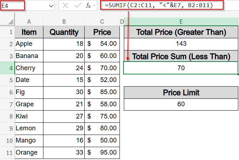Select column C header
Image resolution: width=239 pixels, height=160 pixels.
[102, 21]
